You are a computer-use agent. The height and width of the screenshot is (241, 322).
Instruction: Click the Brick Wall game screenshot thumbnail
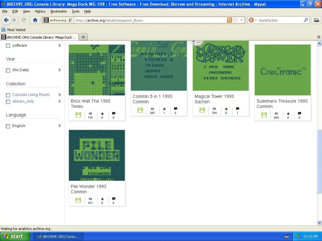pyautogui.click(x=97, y=70)
